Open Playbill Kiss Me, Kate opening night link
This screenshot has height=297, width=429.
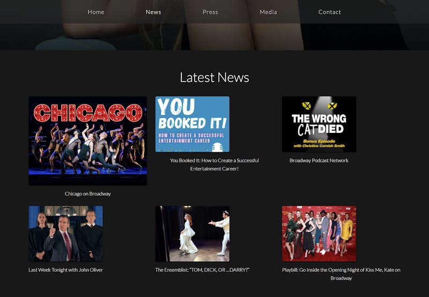(x=341, y=274)
